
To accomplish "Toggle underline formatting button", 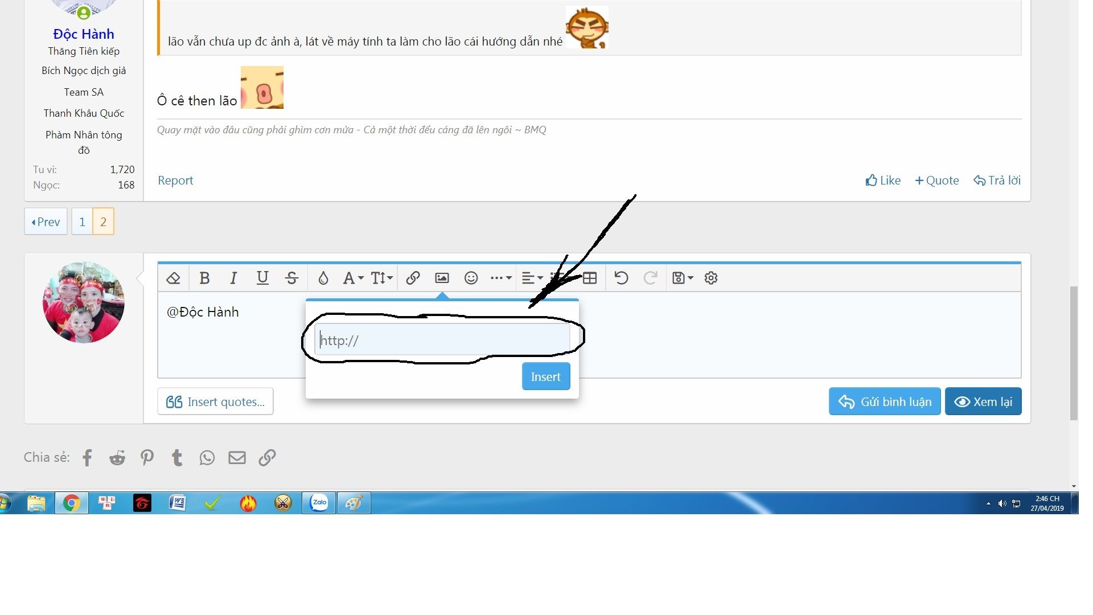I will 262,278.
